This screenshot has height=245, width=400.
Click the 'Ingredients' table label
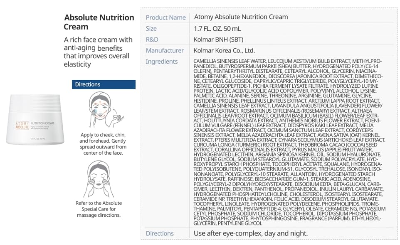[161, 62]
